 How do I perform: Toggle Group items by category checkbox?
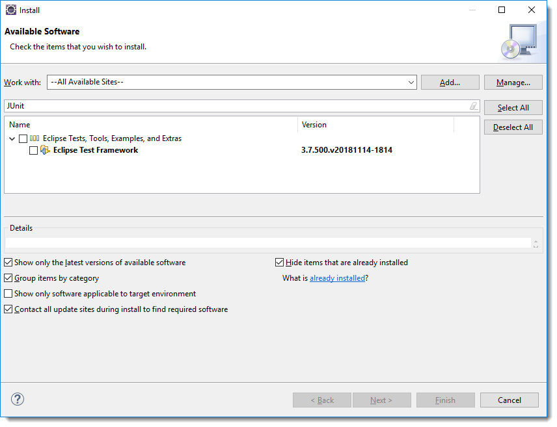[8, 278]
